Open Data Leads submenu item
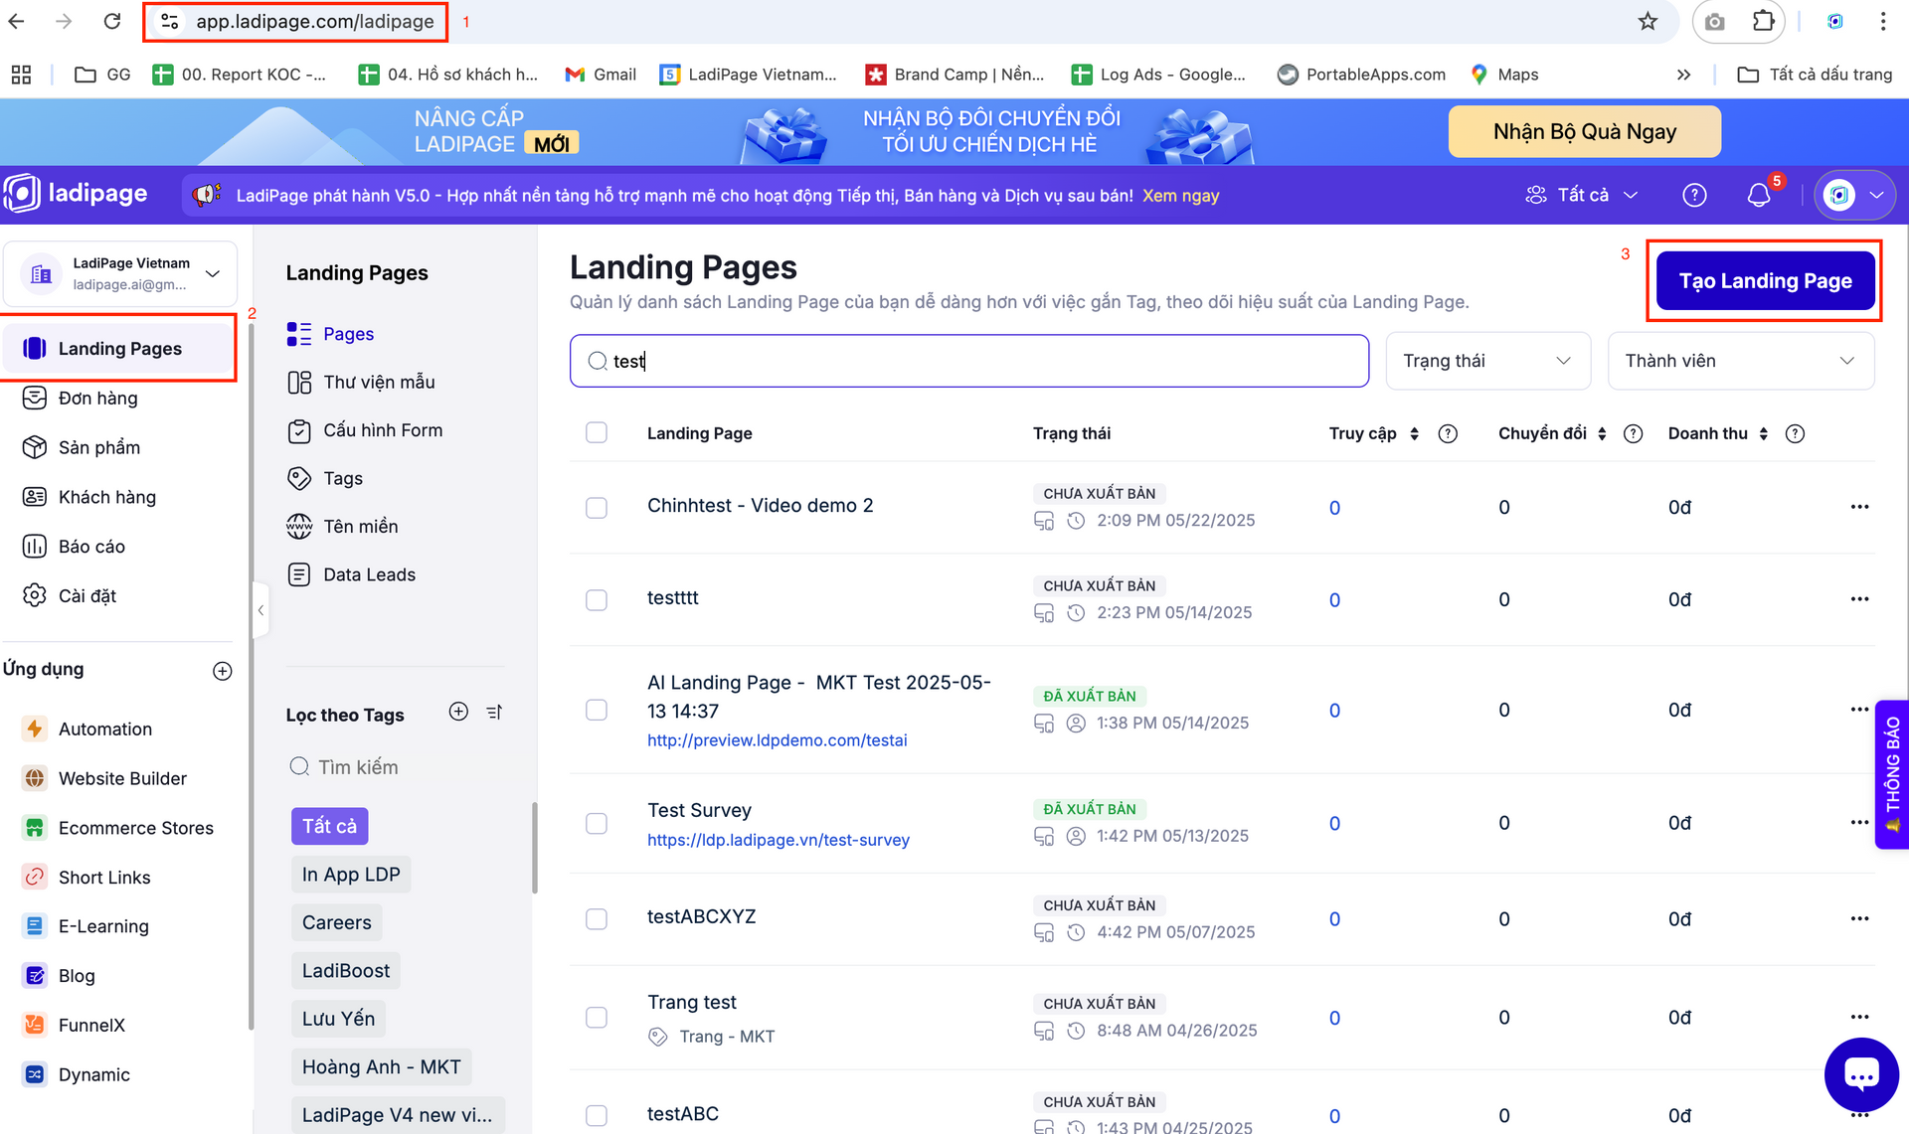The height and width of the screenshot is (1134, 1909). pyautogui.click(x=369, y=574)
